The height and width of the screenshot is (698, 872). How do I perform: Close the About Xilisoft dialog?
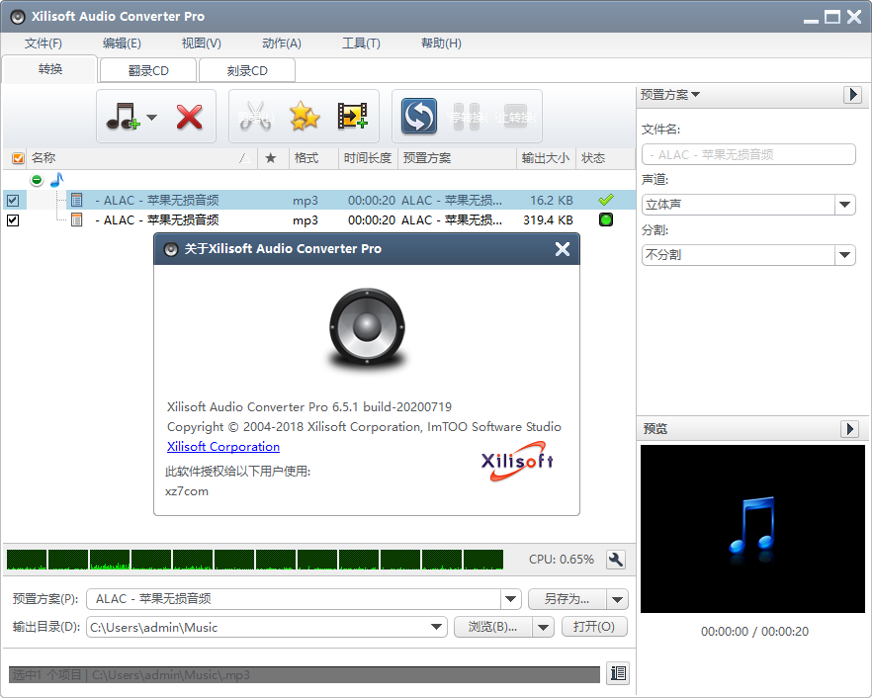(563, 248)
